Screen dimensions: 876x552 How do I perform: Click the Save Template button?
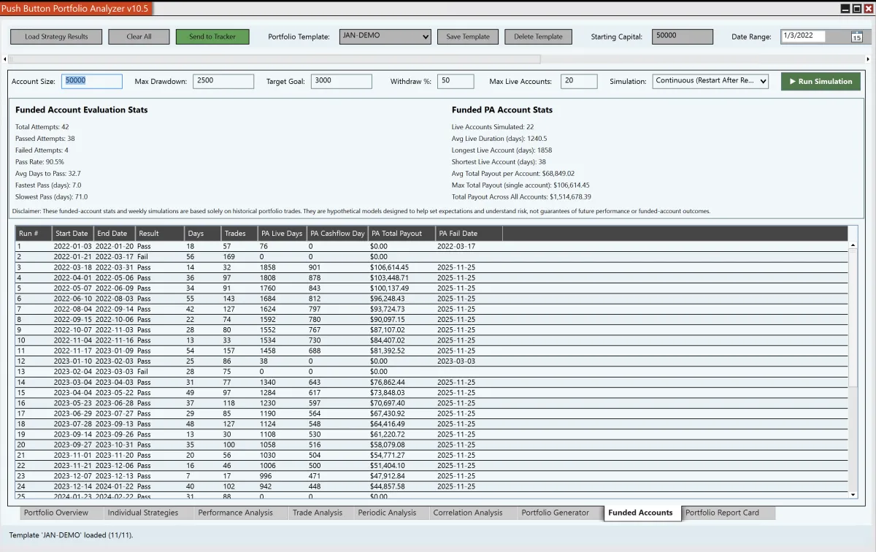(468, 37)
